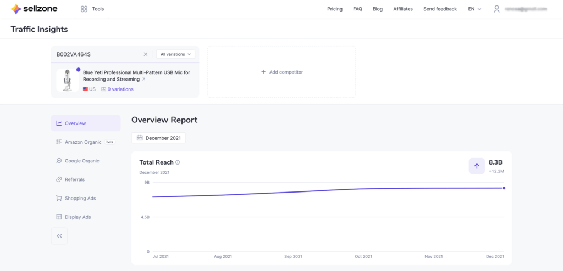Open the EN language dropdown

coord(474,9)
